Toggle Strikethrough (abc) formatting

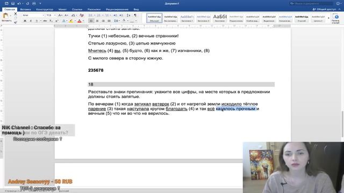[x=45, y=21]
